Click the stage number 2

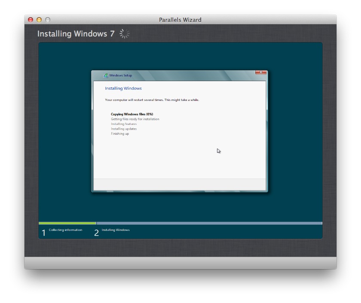click(x=96, y=233)
